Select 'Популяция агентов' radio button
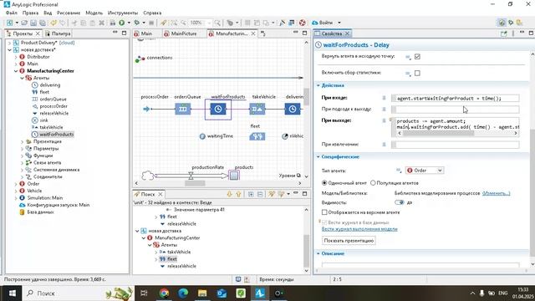 point(373,183)
